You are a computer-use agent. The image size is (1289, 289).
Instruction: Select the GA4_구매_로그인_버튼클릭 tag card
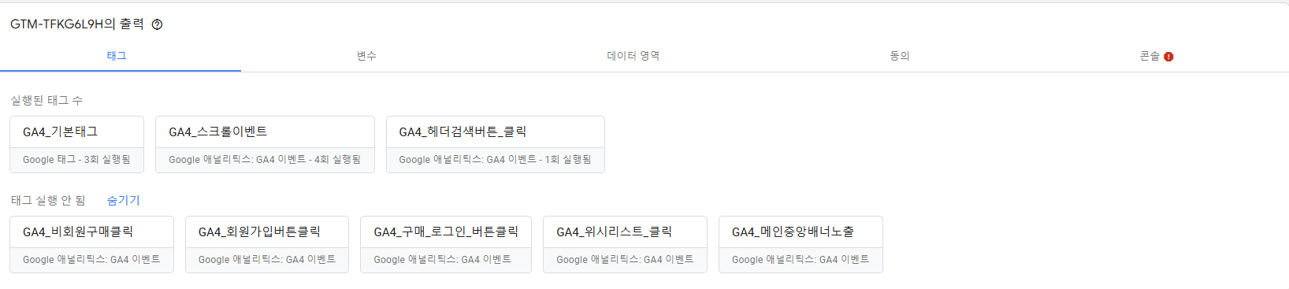pyautogui.click(x=446, y=244)
